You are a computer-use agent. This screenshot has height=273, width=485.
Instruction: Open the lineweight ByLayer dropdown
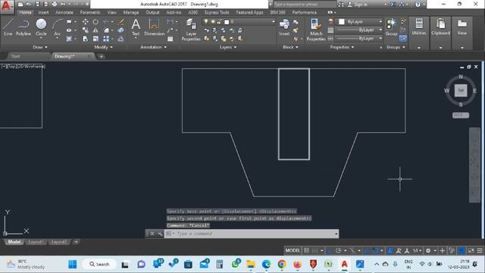(x=358, y=30)
